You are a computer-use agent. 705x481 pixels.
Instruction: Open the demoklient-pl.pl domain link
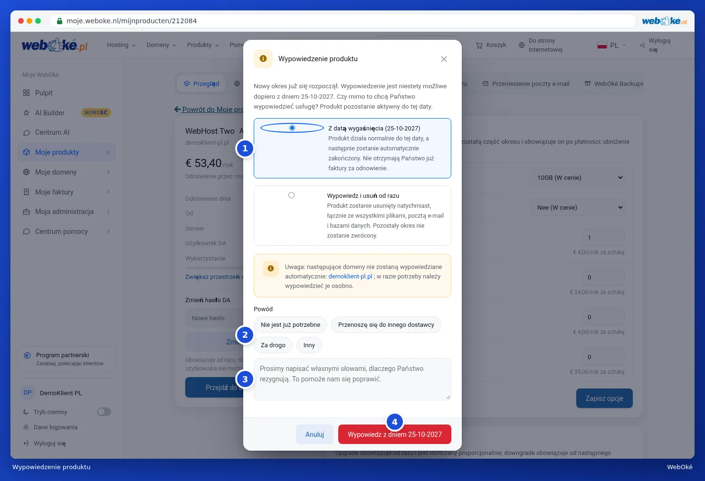[x=350, y=277]
